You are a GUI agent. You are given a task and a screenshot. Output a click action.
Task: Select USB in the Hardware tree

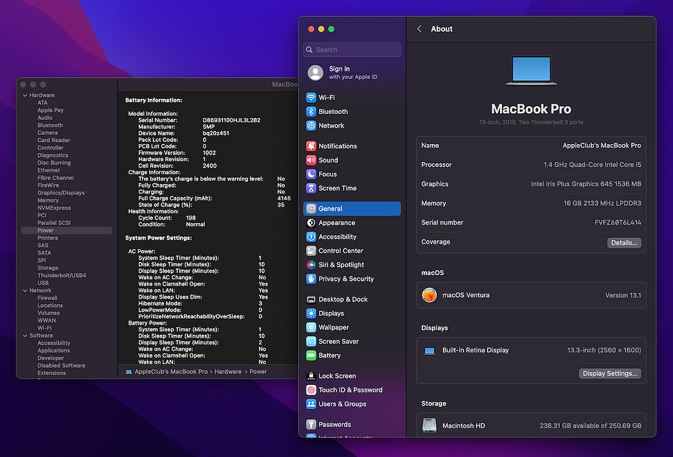[x=43, y=283]
